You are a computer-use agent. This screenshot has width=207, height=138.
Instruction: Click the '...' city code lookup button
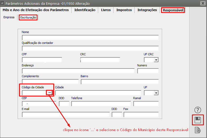point(50,93)
